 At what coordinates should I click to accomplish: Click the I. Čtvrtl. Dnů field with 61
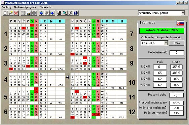pos(160,67)
